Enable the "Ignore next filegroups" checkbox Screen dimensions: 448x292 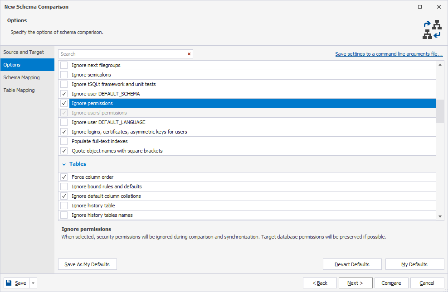pos(63,65)
